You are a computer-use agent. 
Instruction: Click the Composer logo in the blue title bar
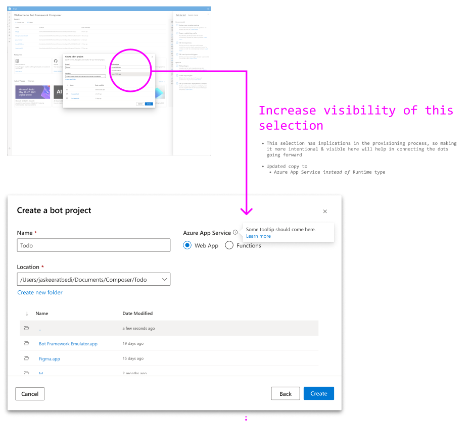tap(10, 9)
